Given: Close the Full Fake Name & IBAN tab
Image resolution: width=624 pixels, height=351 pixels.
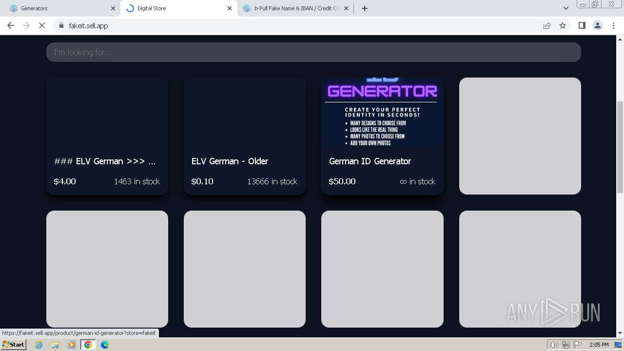Looking at the screenshot, I should click(346, 8).
